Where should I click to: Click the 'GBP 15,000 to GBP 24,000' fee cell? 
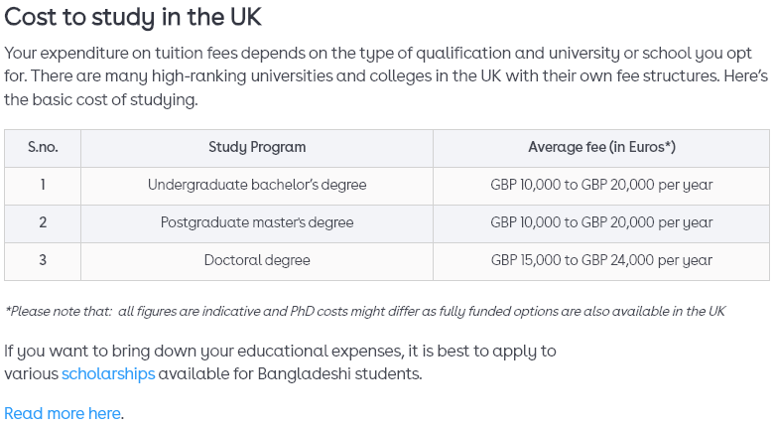coord(601,260)
